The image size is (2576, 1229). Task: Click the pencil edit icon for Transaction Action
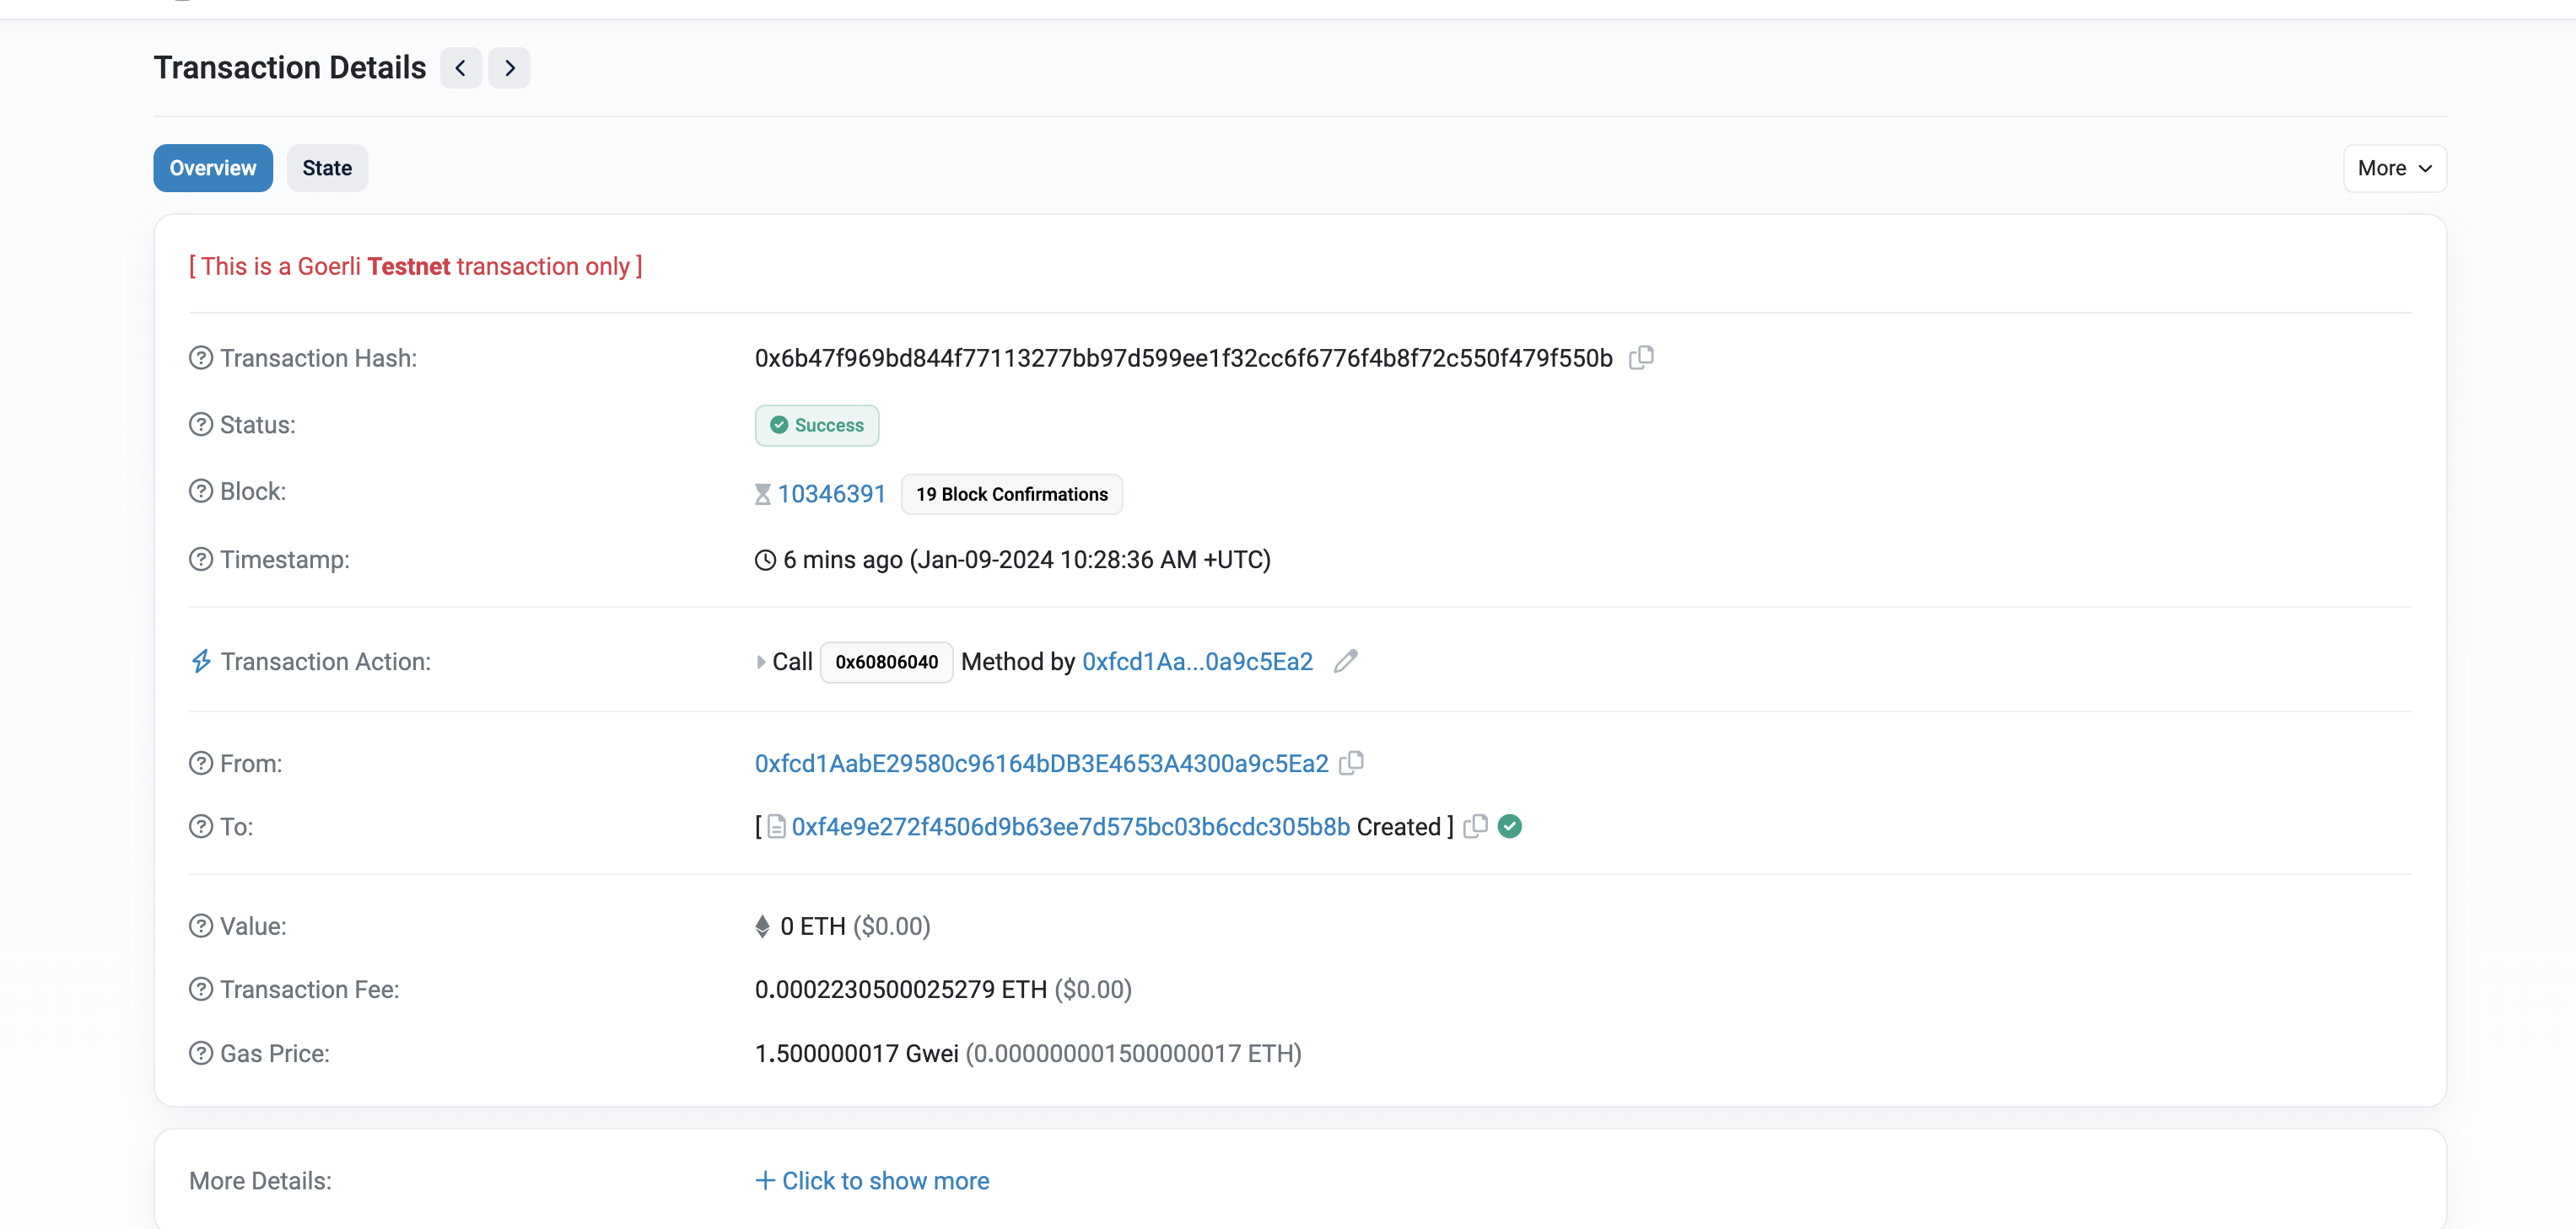(1345, 662)
